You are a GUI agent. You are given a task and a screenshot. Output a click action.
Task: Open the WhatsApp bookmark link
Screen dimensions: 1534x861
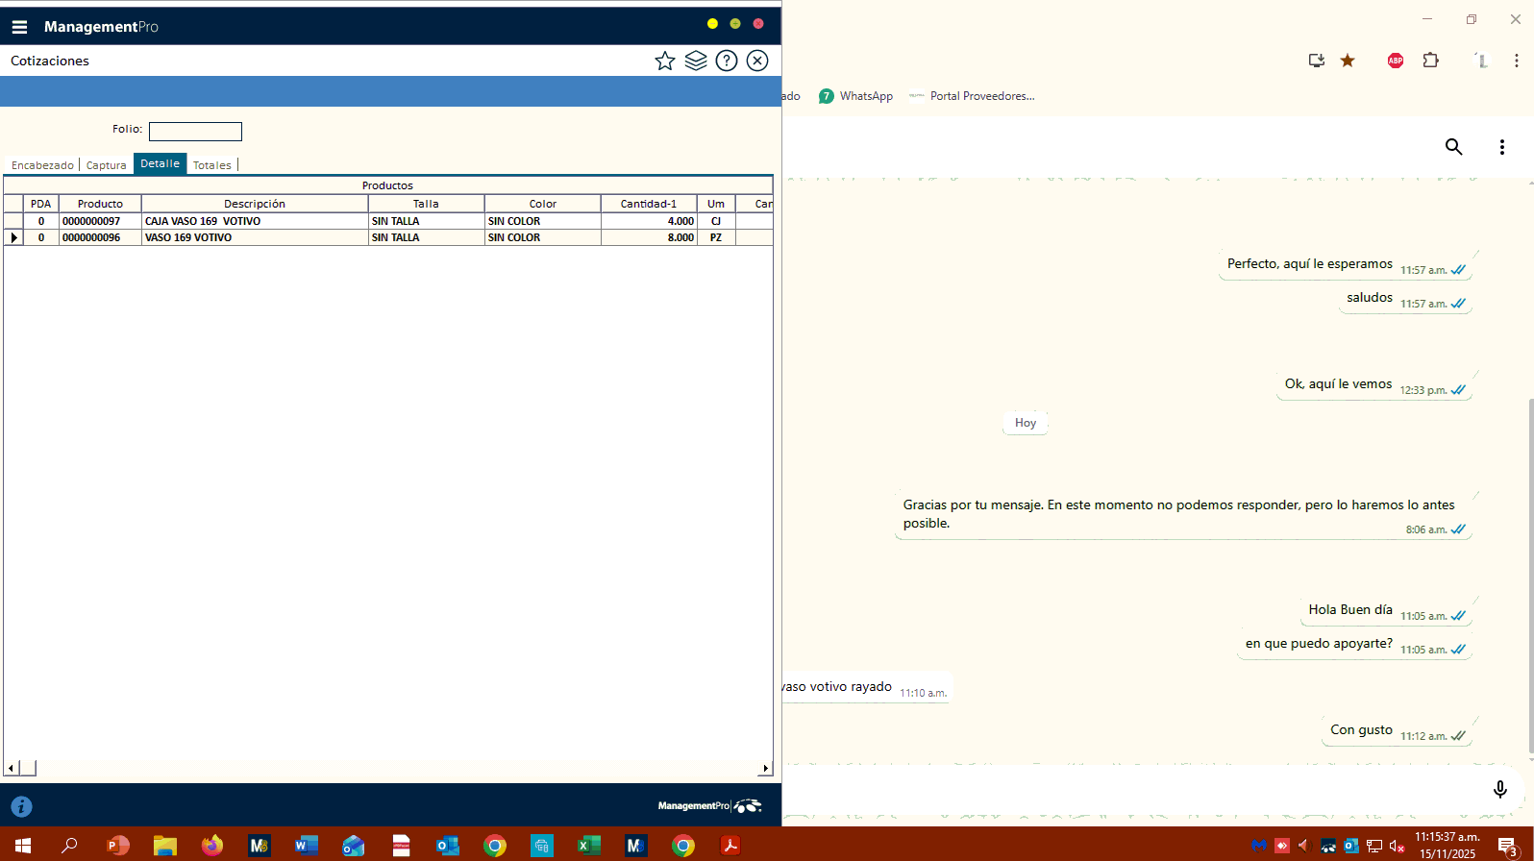tap(855, 96)
